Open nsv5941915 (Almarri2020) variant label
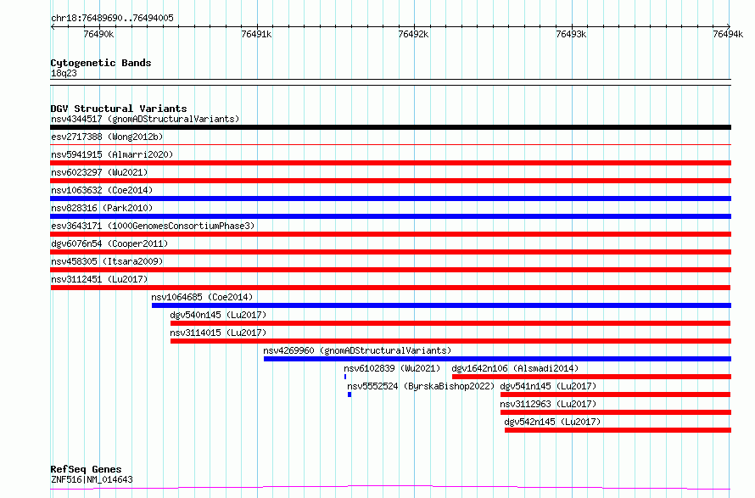Screen dimensions: 755x498 tap(112, 154)
